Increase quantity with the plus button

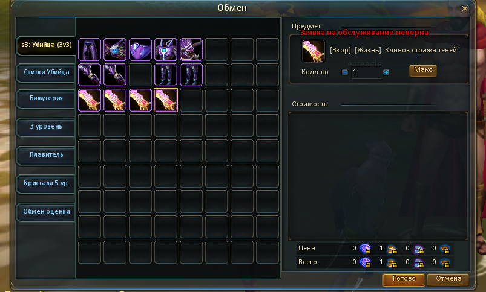(386, 72)
